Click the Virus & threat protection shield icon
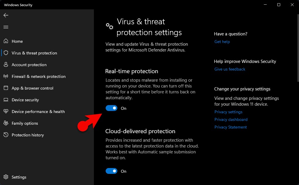 coord(6,53)
